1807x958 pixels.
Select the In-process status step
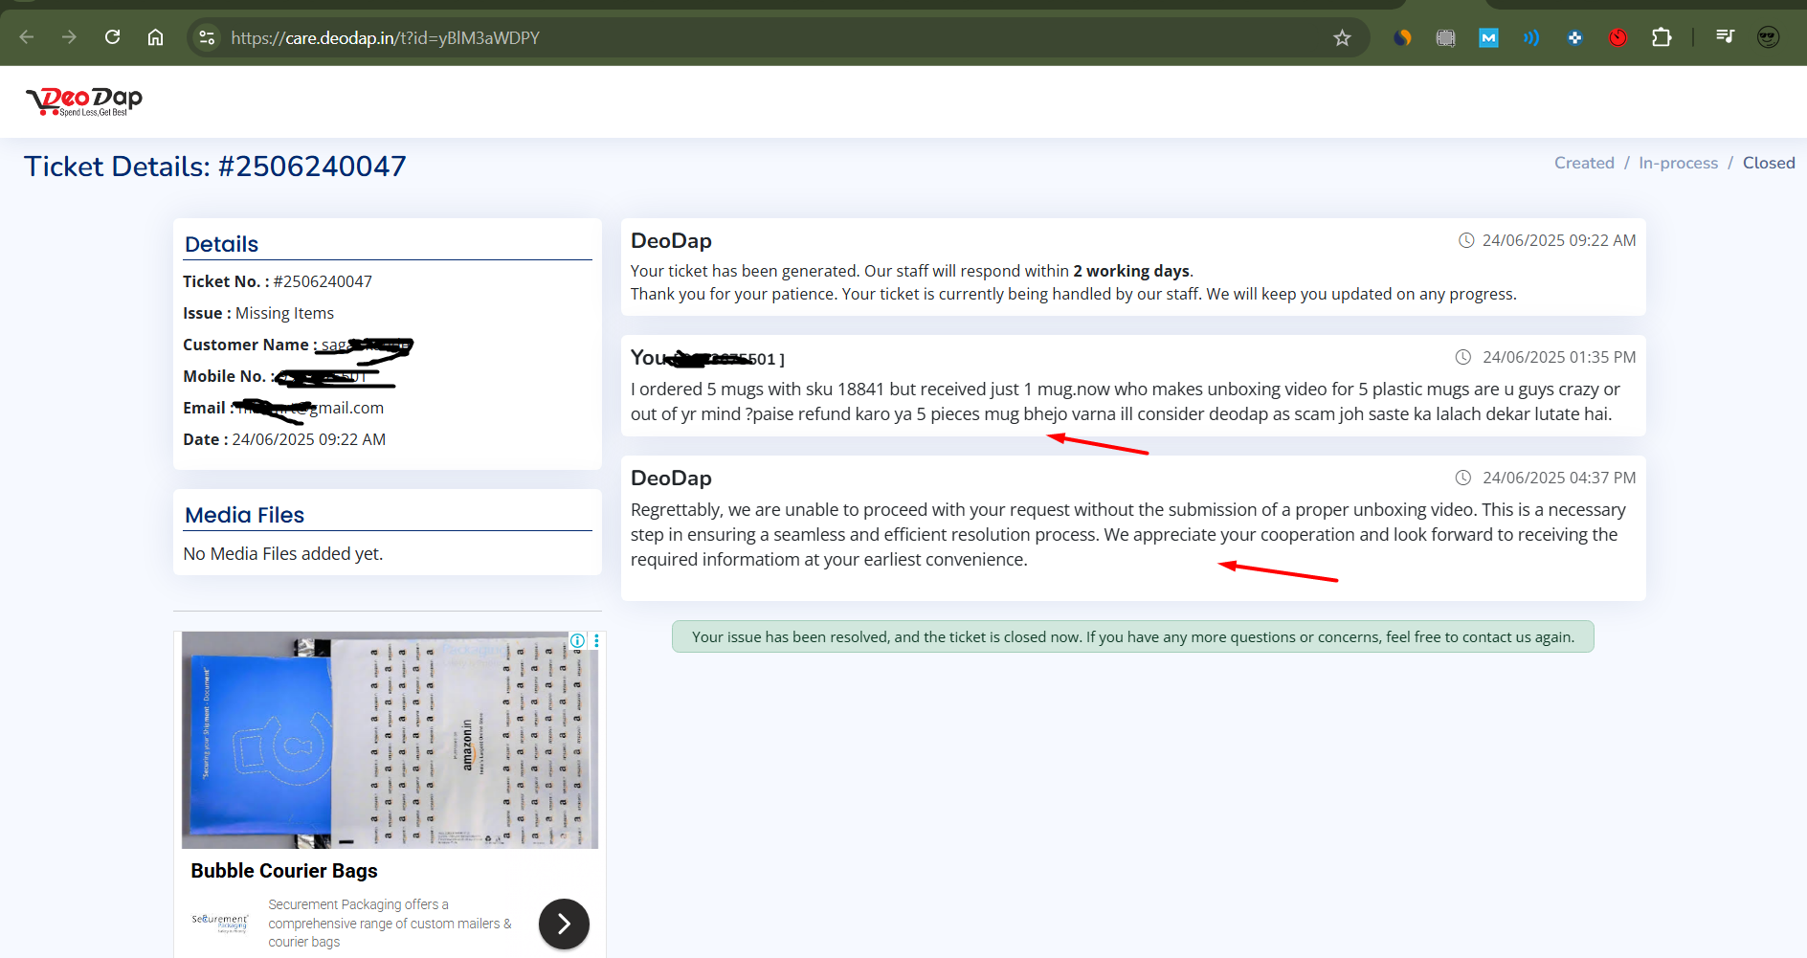pyautogui.click(x=1678, y=163)
